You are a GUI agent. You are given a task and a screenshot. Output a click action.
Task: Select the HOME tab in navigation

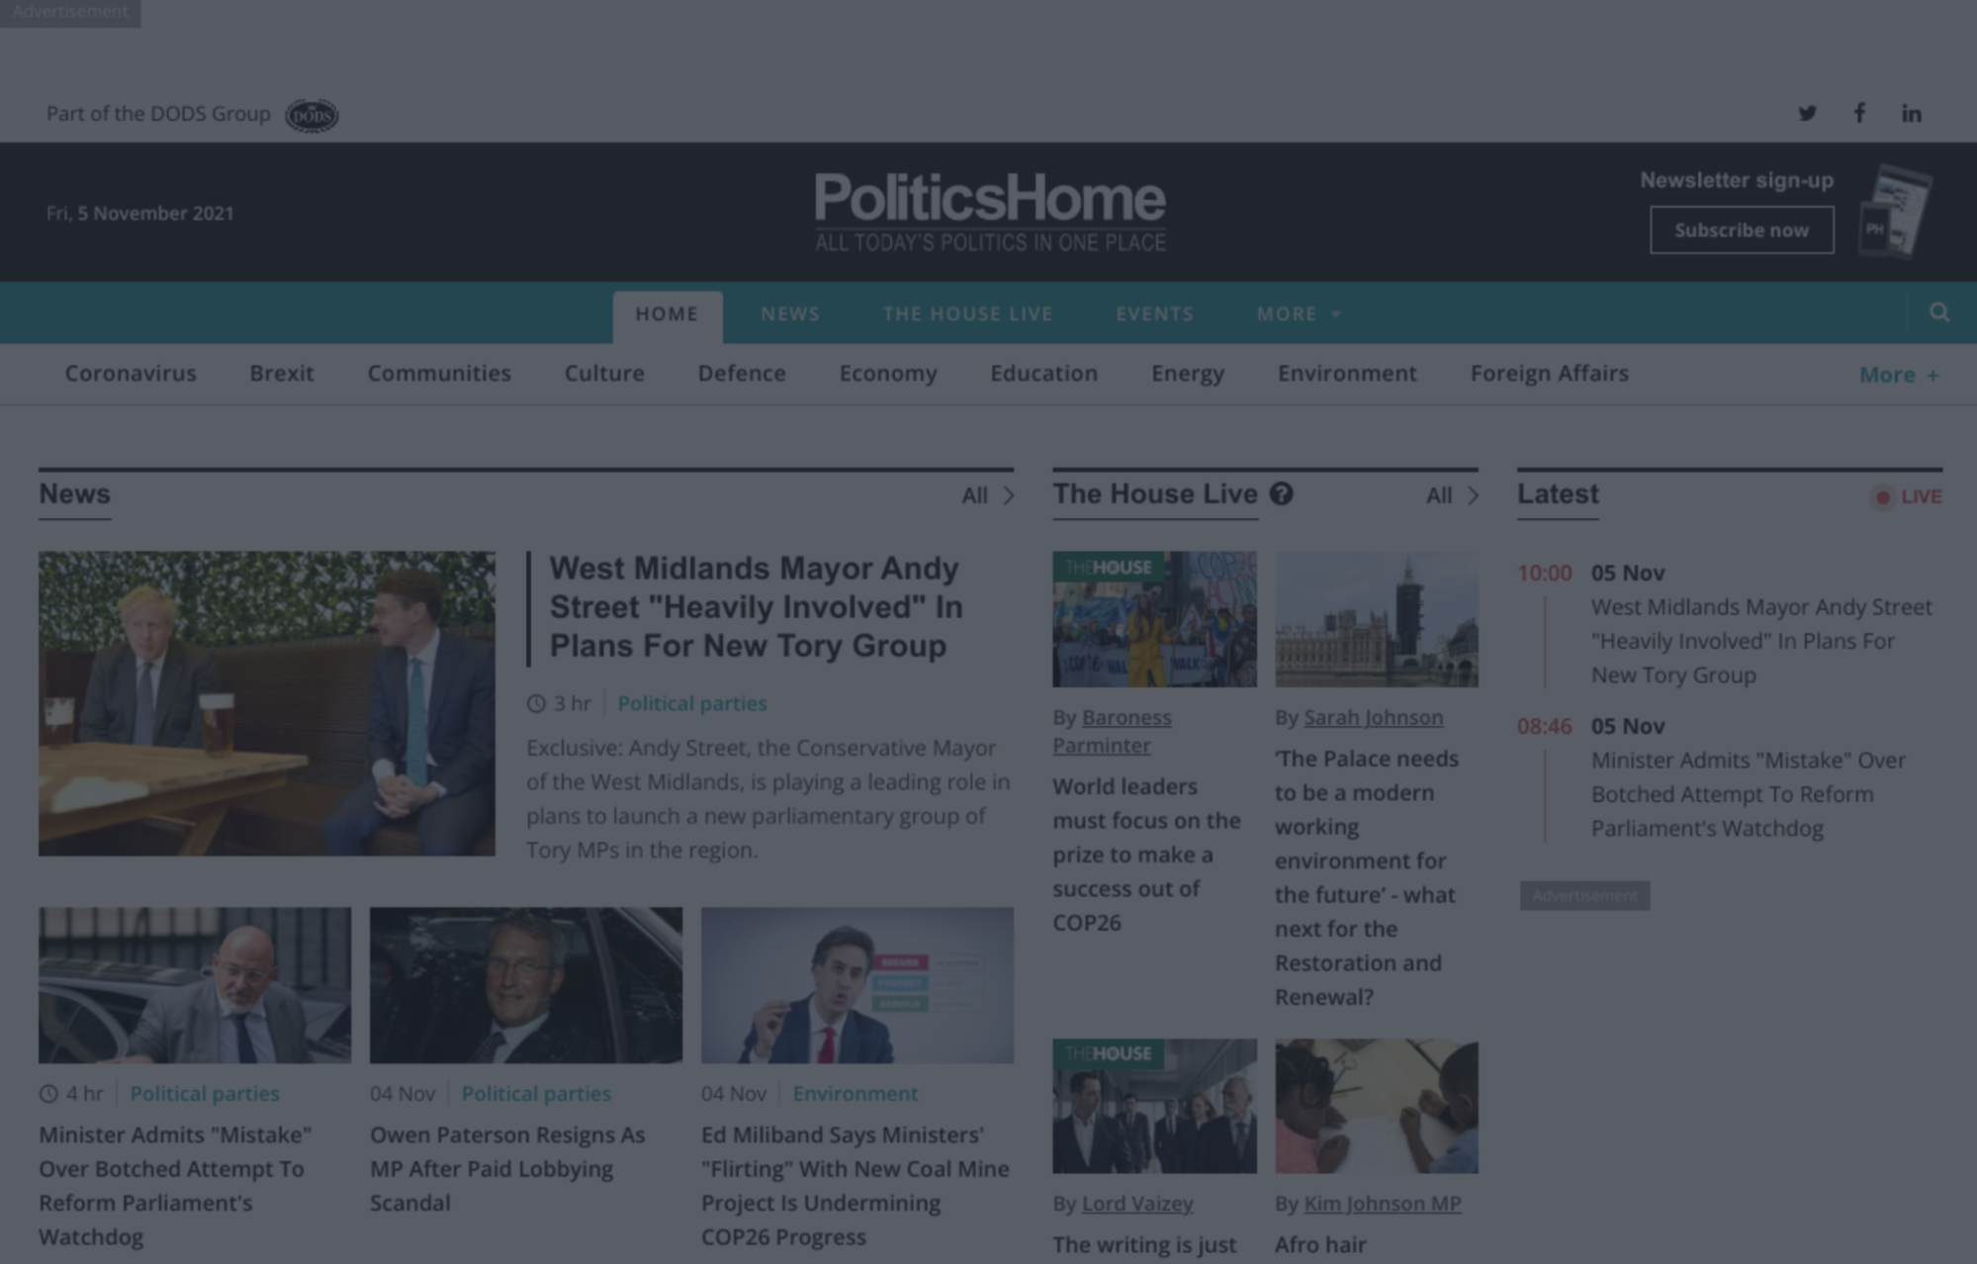point(668,313)
